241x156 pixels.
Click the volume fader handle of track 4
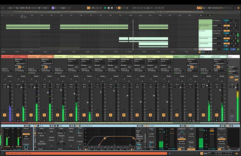(48, 93)
